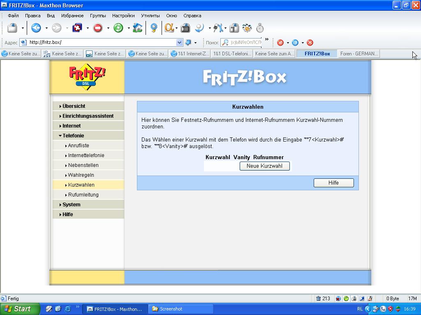Viewport: 421px width, 315px height.
Task: Click the globe with red X status icon
Action: 338,299
